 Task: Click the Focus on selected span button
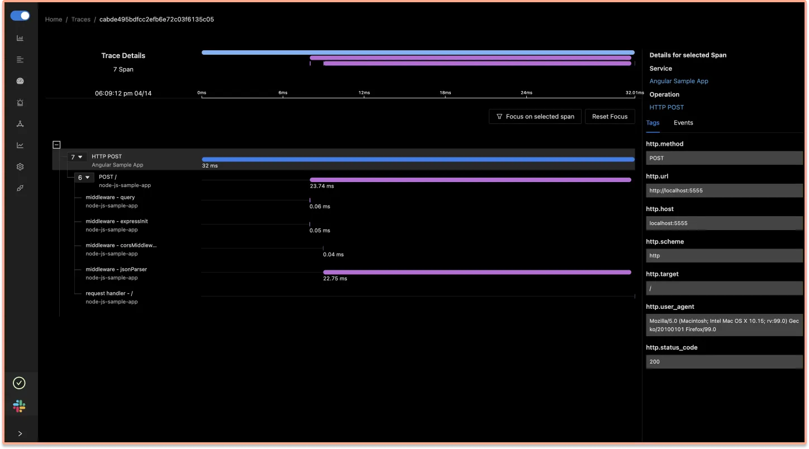pos(535,116)
